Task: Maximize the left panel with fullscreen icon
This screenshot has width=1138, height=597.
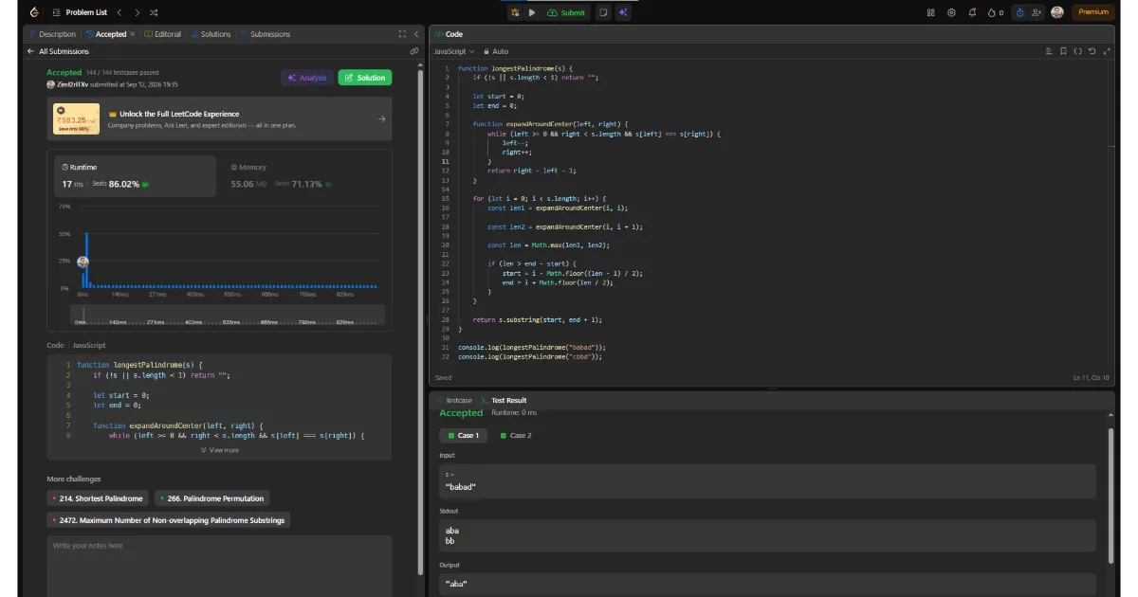Action: point(402,34)
